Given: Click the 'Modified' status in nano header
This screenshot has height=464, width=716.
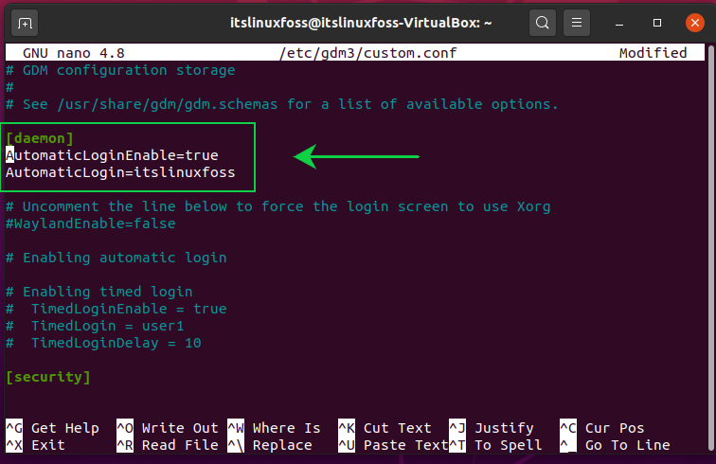Looking at the screenshot, I should pyautogui.click(x=653, y=53).
